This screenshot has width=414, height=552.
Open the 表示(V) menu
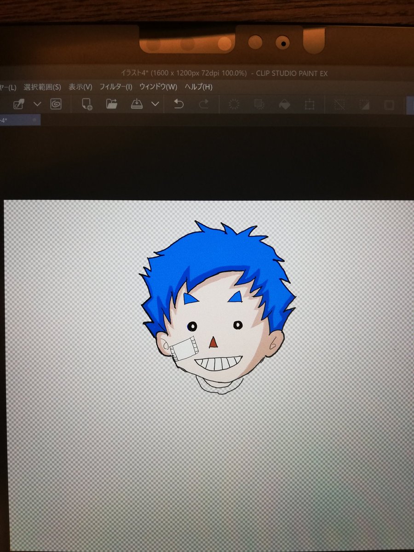(x=80, y=87)
